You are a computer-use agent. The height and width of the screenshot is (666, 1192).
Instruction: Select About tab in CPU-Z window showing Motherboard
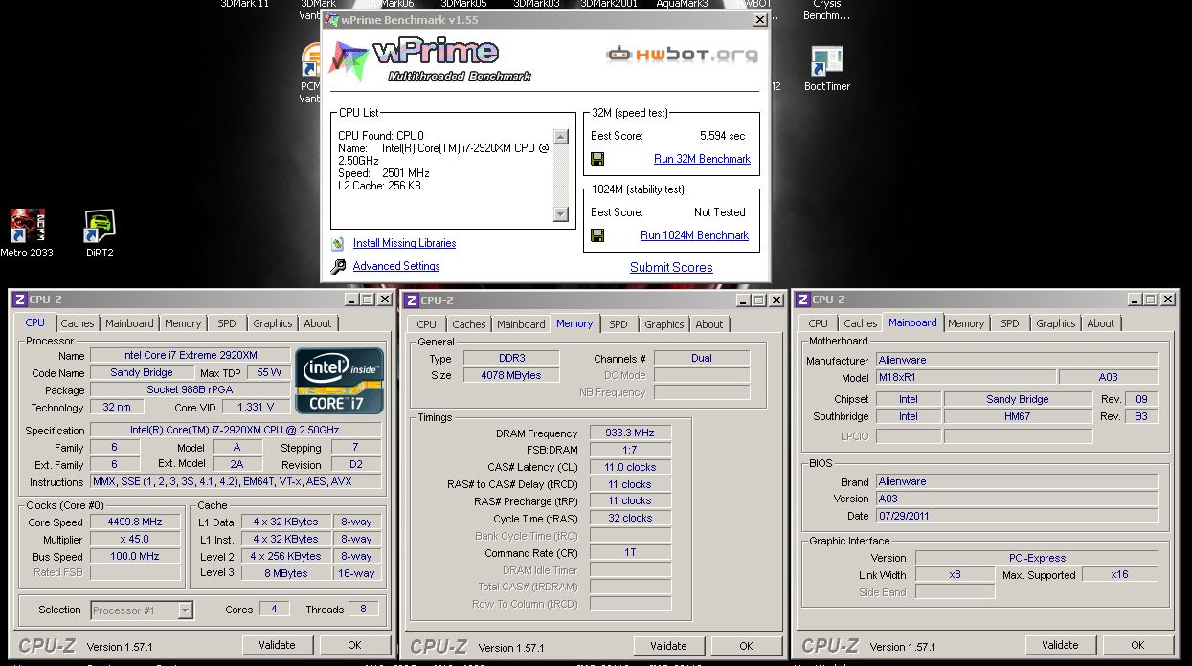coord(1101,323)
